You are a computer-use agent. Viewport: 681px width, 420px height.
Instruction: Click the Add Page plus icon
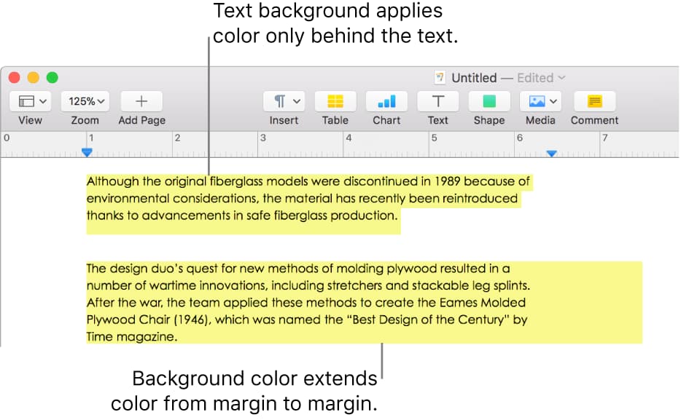click(141, 101)
